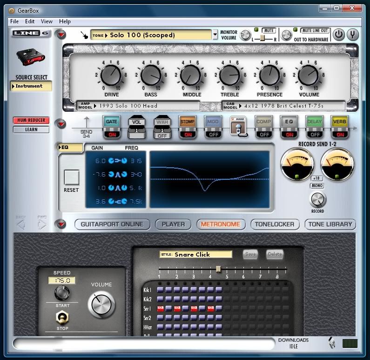Toggle the +18 record boost button

point(316,178)
